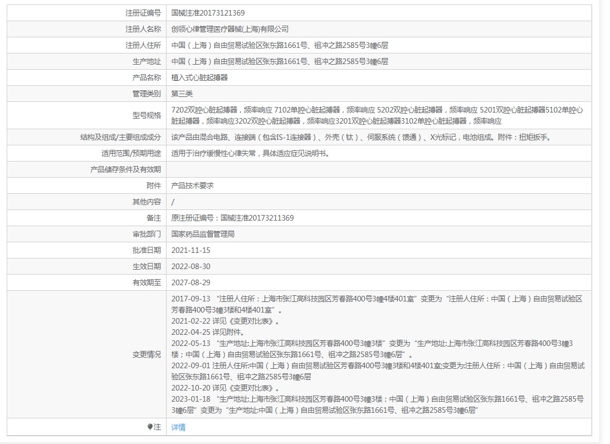Screen dimensions: 610x444
Task: Click the empty 产品储存条件及有效期 value cell
Action: pos(378,170)
